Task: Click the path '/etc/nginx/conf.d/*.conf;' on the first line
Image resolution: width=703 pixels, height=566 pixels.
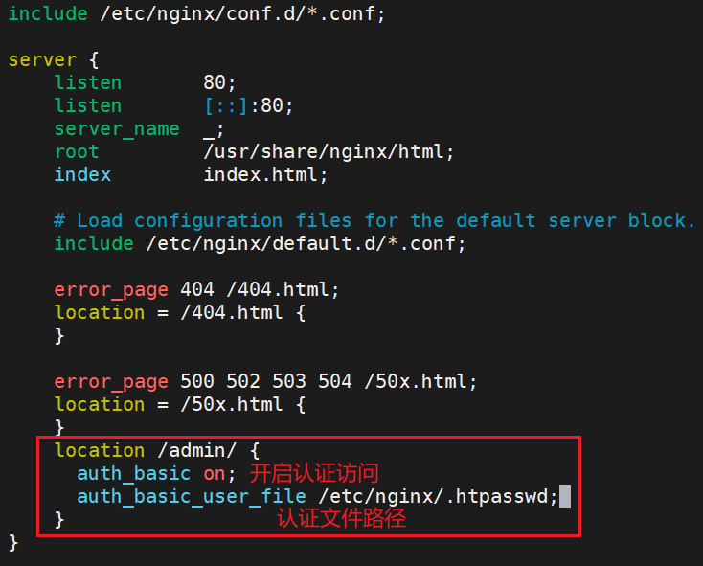Action: (x=242, y=14)
